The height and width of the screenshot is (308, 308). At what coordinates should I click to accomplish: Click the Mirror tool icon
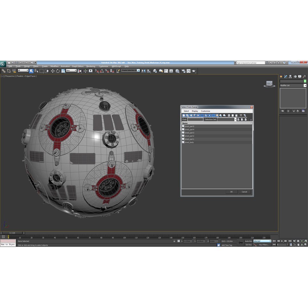tap(143, 71)
